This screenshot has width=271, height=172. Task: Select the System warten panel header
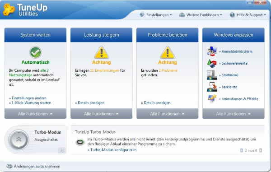point(35,35)
